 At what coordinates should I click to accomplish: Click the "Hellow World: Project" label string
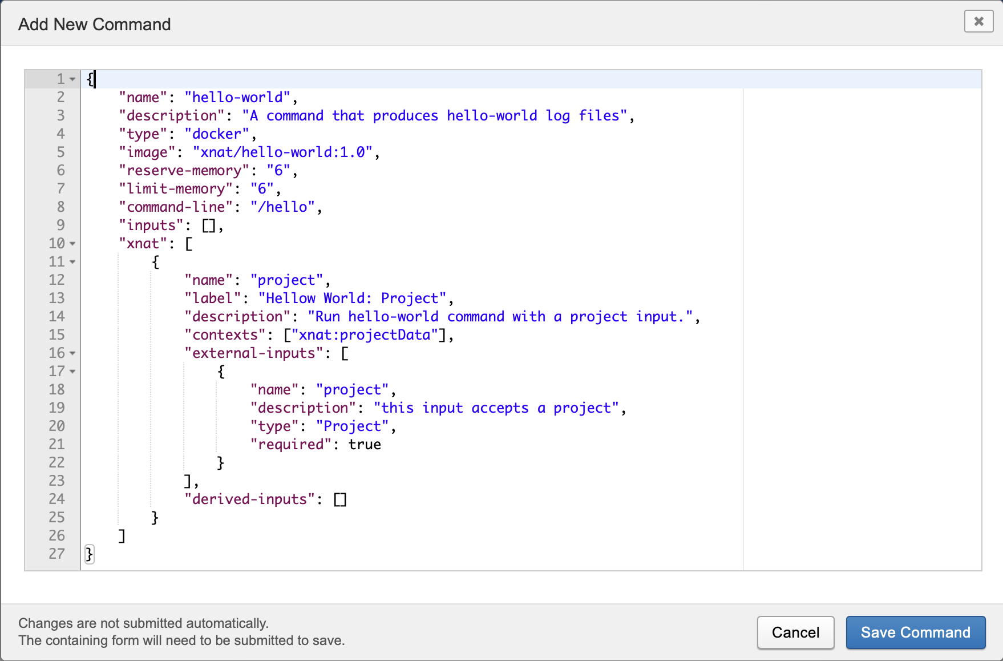(x=352, y=299)
